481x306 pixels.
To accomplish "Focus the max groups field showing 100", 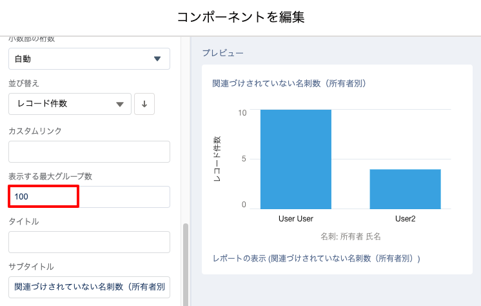I will point(89,197).
